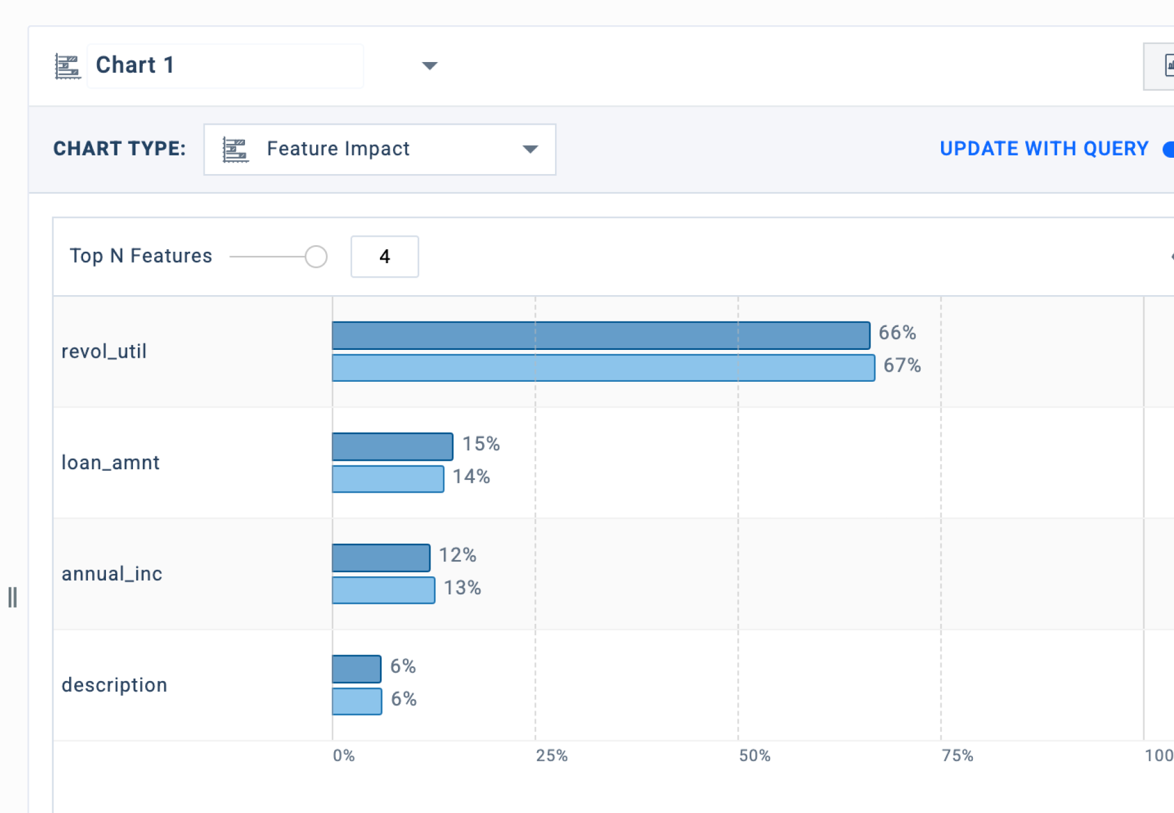Click the Feature Impact icon inside the chart type selector
The width and height of the screenshot is (1174, 813).
pos(236,149)
